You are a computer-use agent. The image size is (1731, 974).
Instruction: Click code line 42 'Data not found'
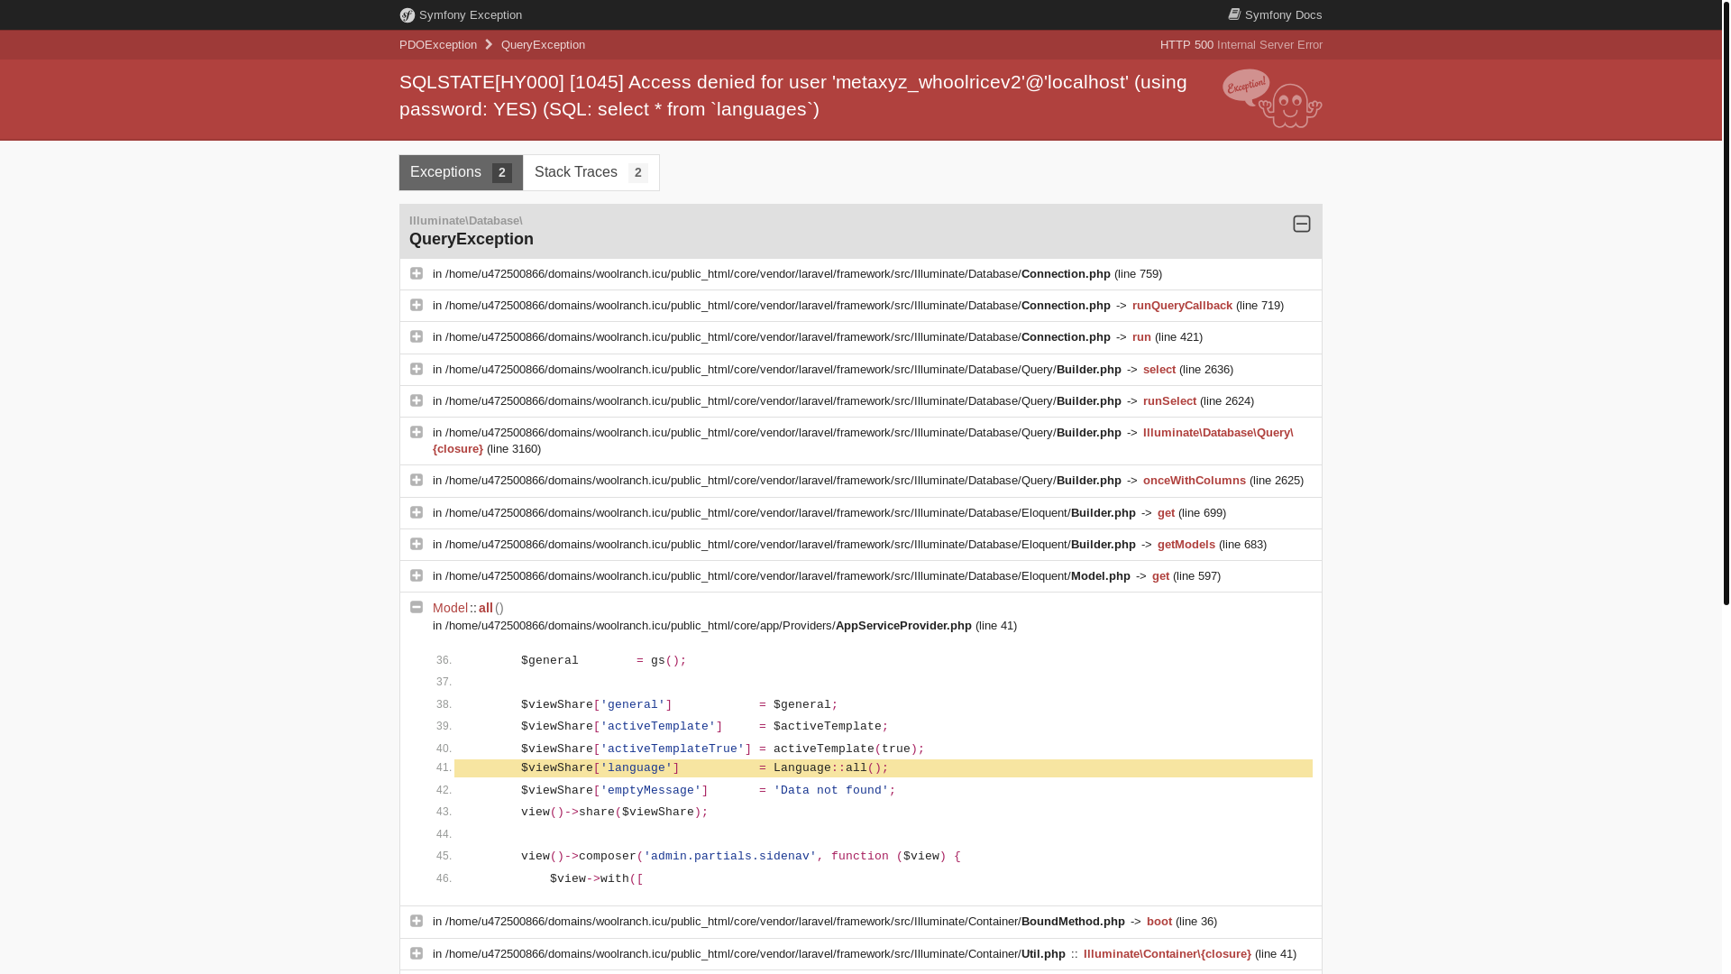pyautogui.click(x=709, y=790)
